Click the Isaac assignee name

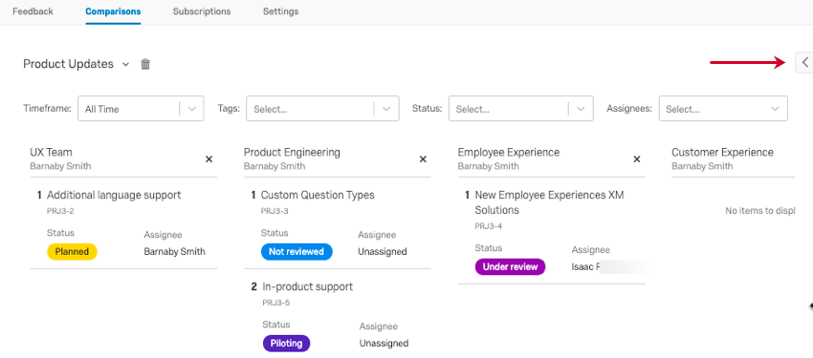click(586, 267)
